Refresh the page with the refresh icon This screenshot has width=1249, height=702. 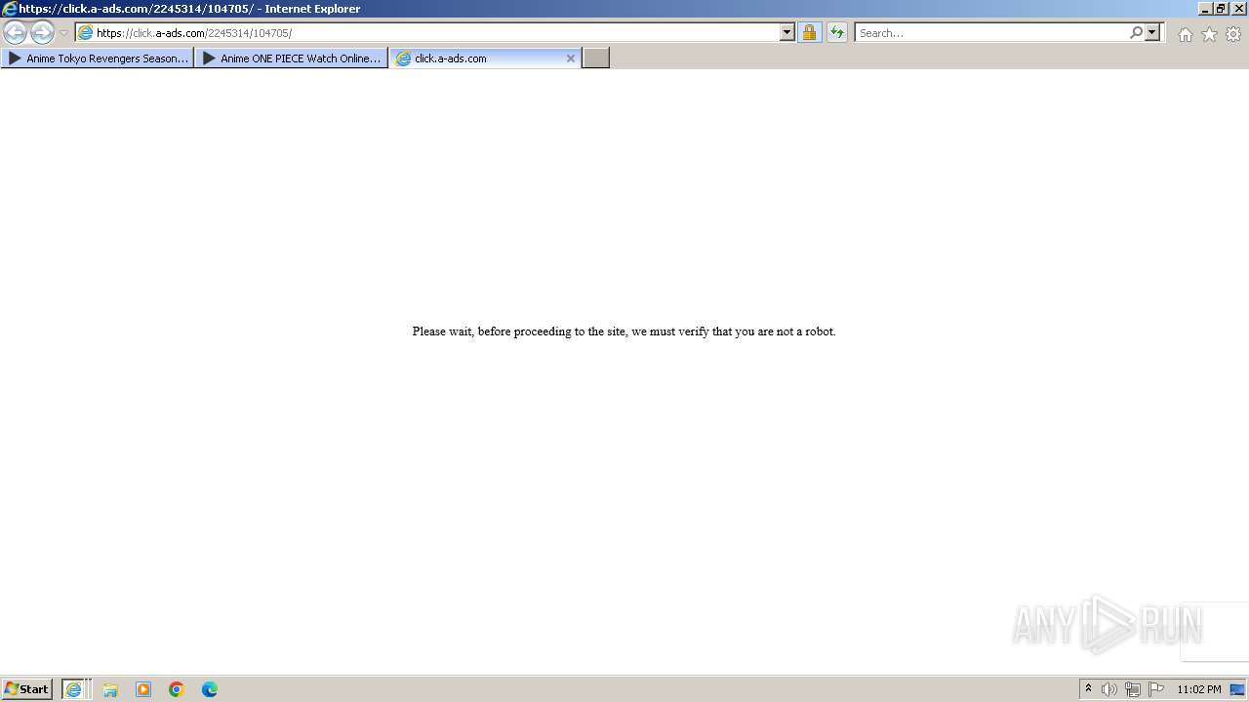(837, 33)
